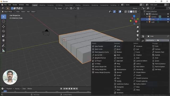Toggle visibility of Light in outliner

point(168,22)
